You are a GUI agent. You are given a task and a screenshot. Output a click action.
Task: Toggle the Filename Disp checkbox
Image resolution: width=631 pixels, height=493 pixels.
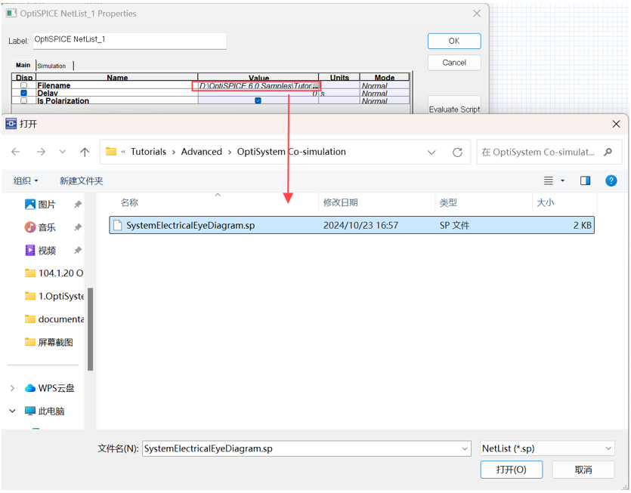tap(24, 86)
